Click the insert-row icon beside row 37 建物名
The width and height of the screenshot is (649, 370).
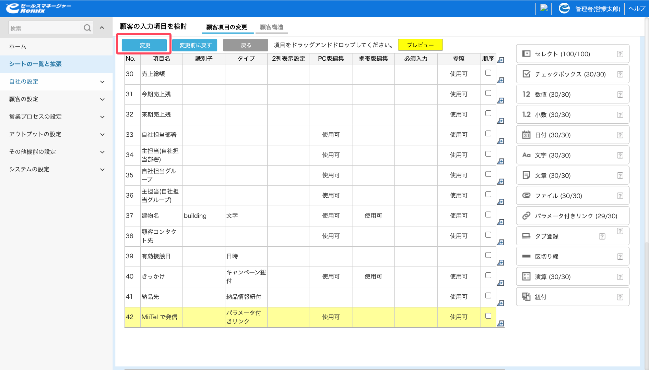[501, 222]
